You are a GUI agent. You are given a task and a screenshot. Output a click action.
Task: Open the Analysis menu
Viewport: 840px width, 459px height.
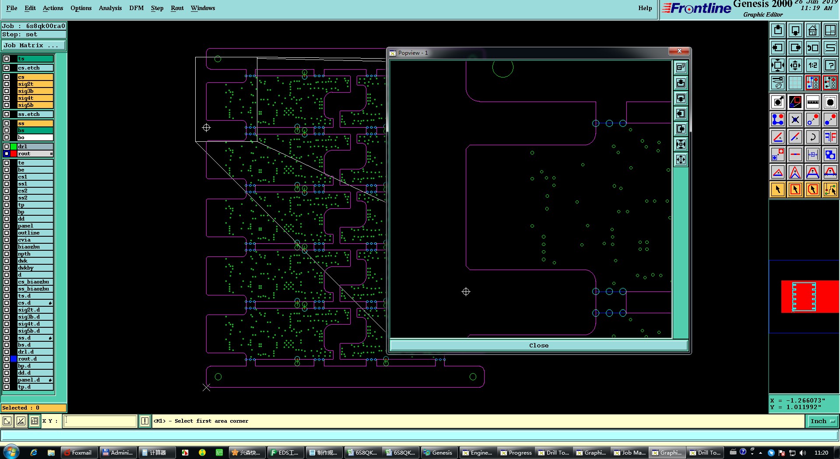click(x=110, y=8)
